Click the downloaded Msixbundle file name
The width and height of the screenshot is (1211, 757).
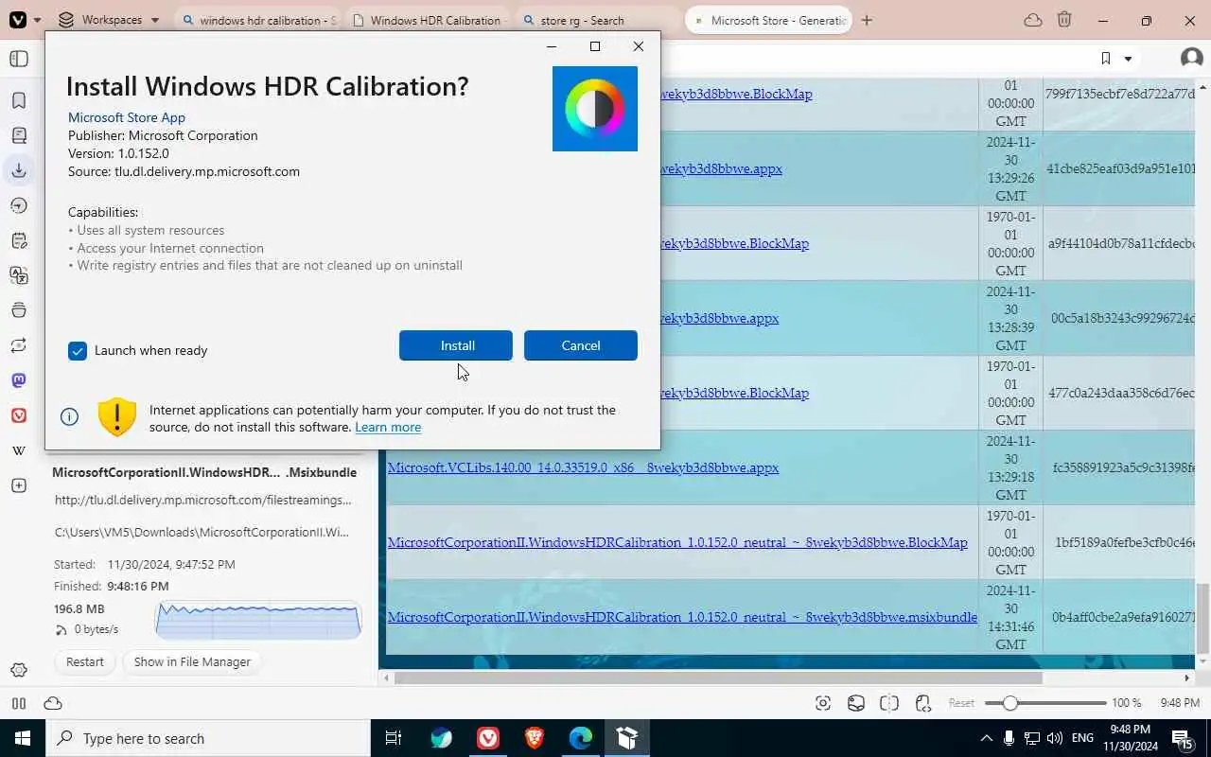[204, 472]
